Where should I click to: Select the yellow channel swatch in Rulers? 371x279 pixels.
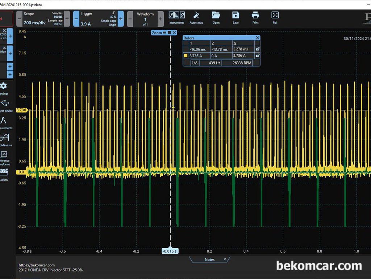186,56
